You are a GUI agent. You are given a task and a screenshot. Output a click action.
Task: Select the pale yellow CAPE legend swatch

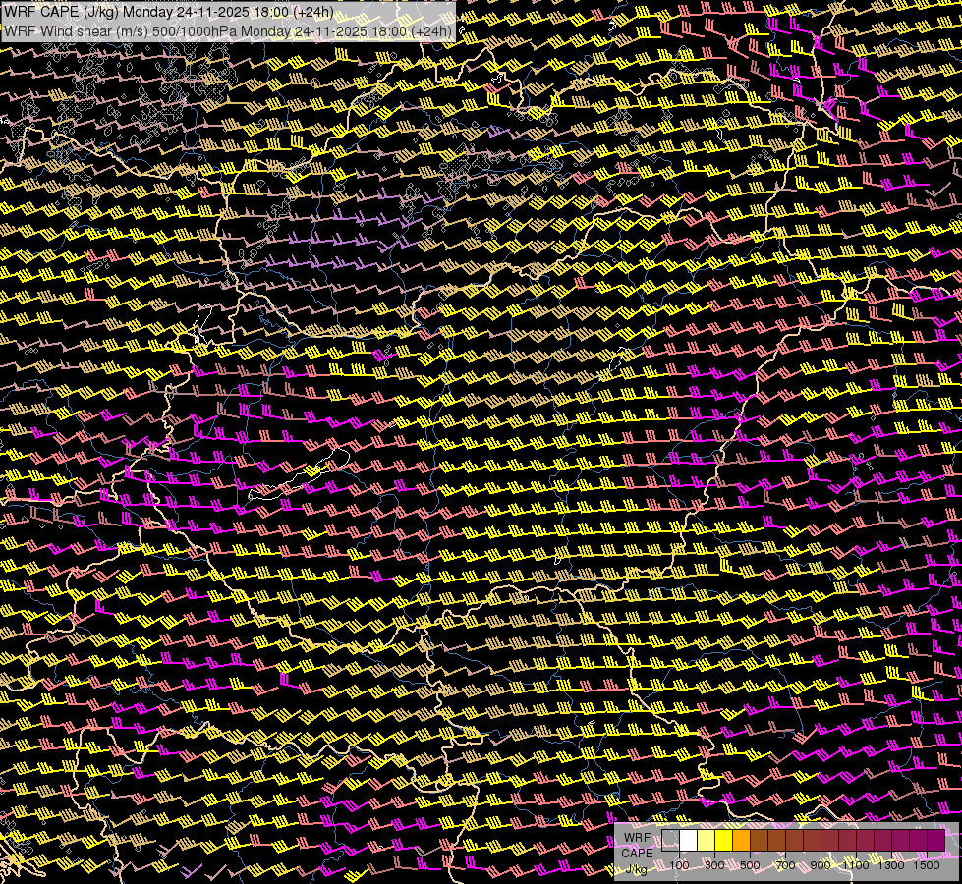point(706,840)
